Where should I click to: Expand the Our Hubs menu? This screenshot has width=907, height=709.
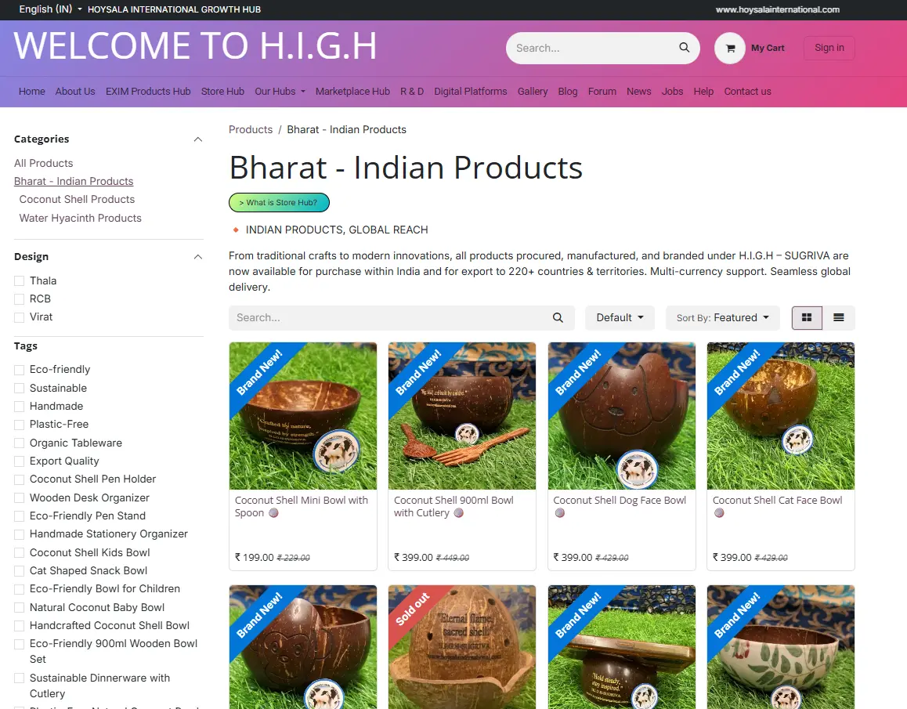click(x=280, y=92)
